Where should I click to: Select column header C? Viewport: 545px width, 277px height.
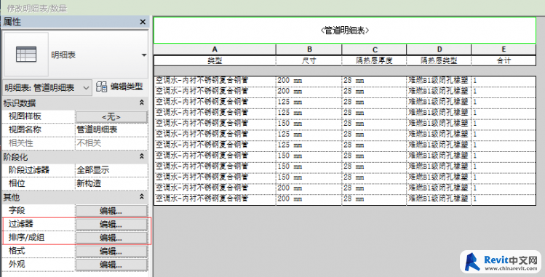(x=374, y=49)
